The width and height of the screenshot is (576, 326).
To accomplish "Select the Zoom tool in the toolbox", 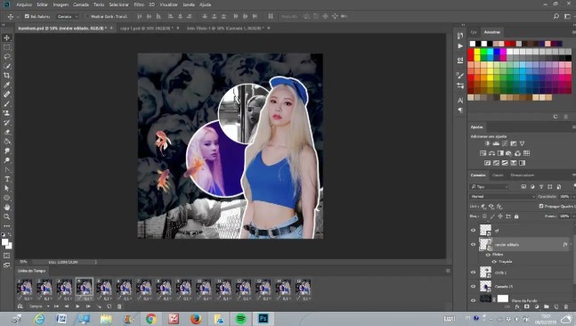I will click(6, 216).
